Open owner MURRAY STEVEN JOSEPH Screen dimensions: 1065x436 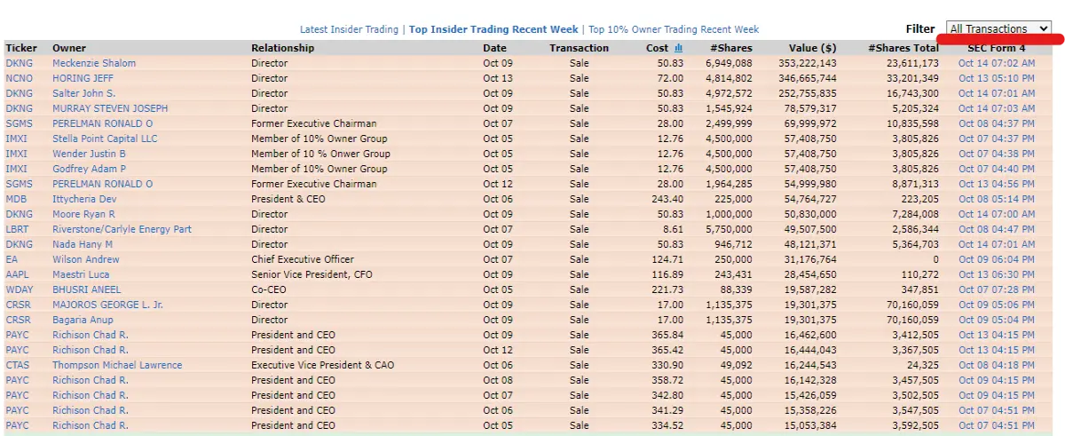(x=110, y=108)
